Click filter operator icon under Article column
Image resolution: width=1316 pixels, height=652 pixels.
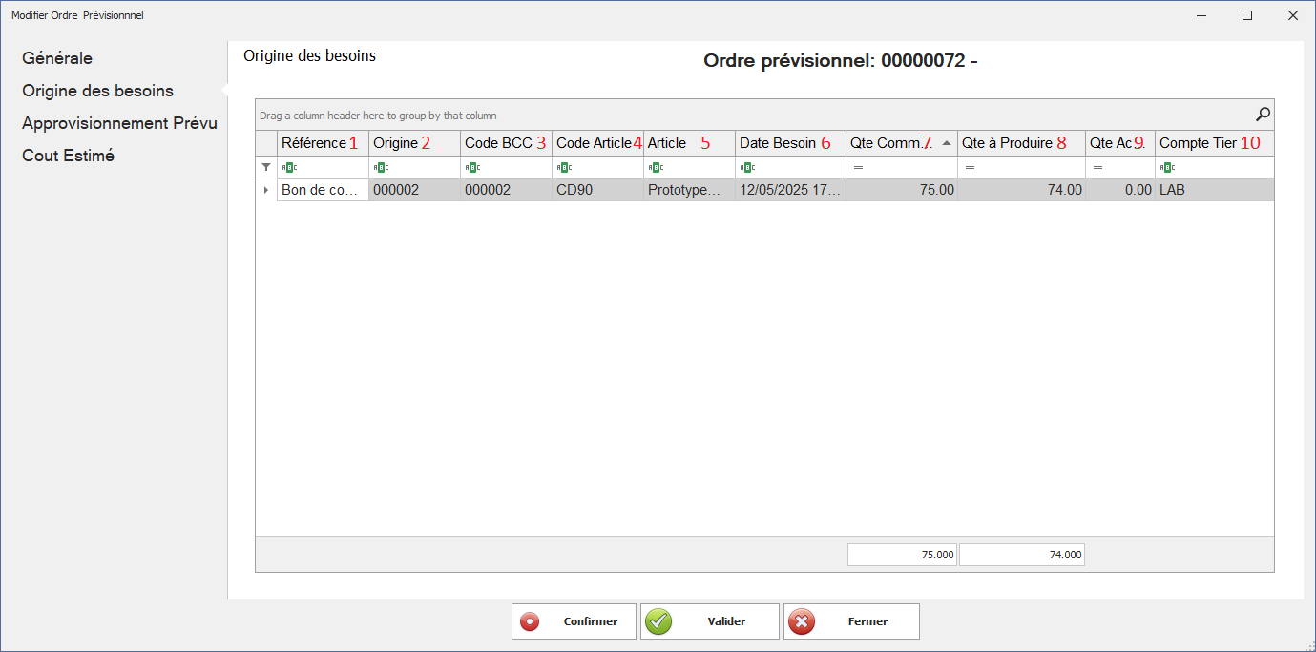(655, 167)
